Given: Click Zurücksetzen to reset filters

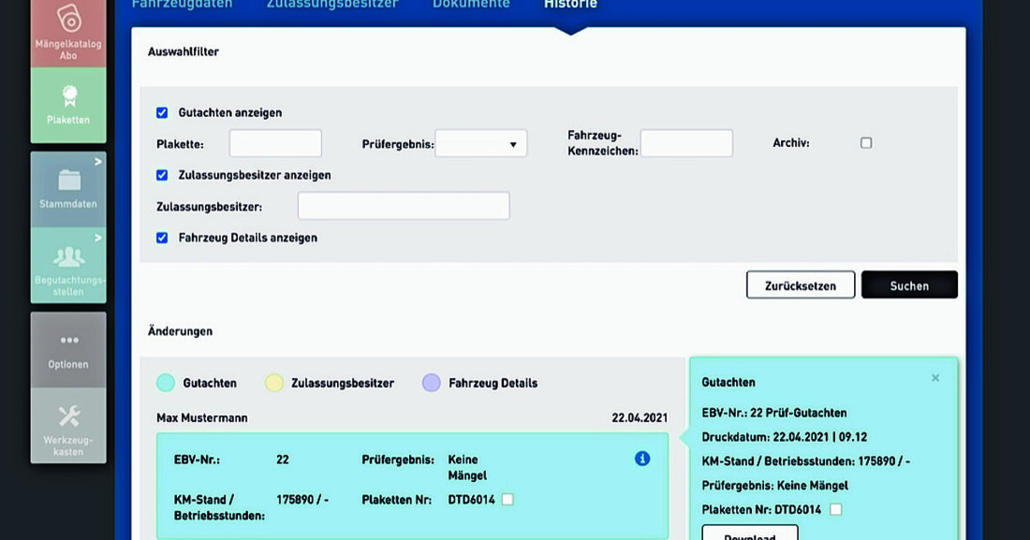Looking at the screenshot, I should pyautogui.click(x=801, y=285).
